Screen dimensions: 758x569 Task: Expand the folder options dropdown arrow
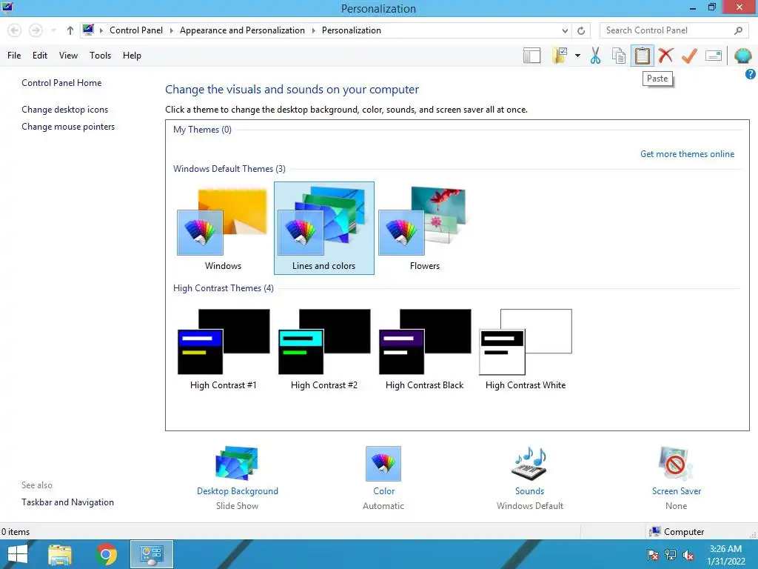pyautogui.click(x=577, y=56)
